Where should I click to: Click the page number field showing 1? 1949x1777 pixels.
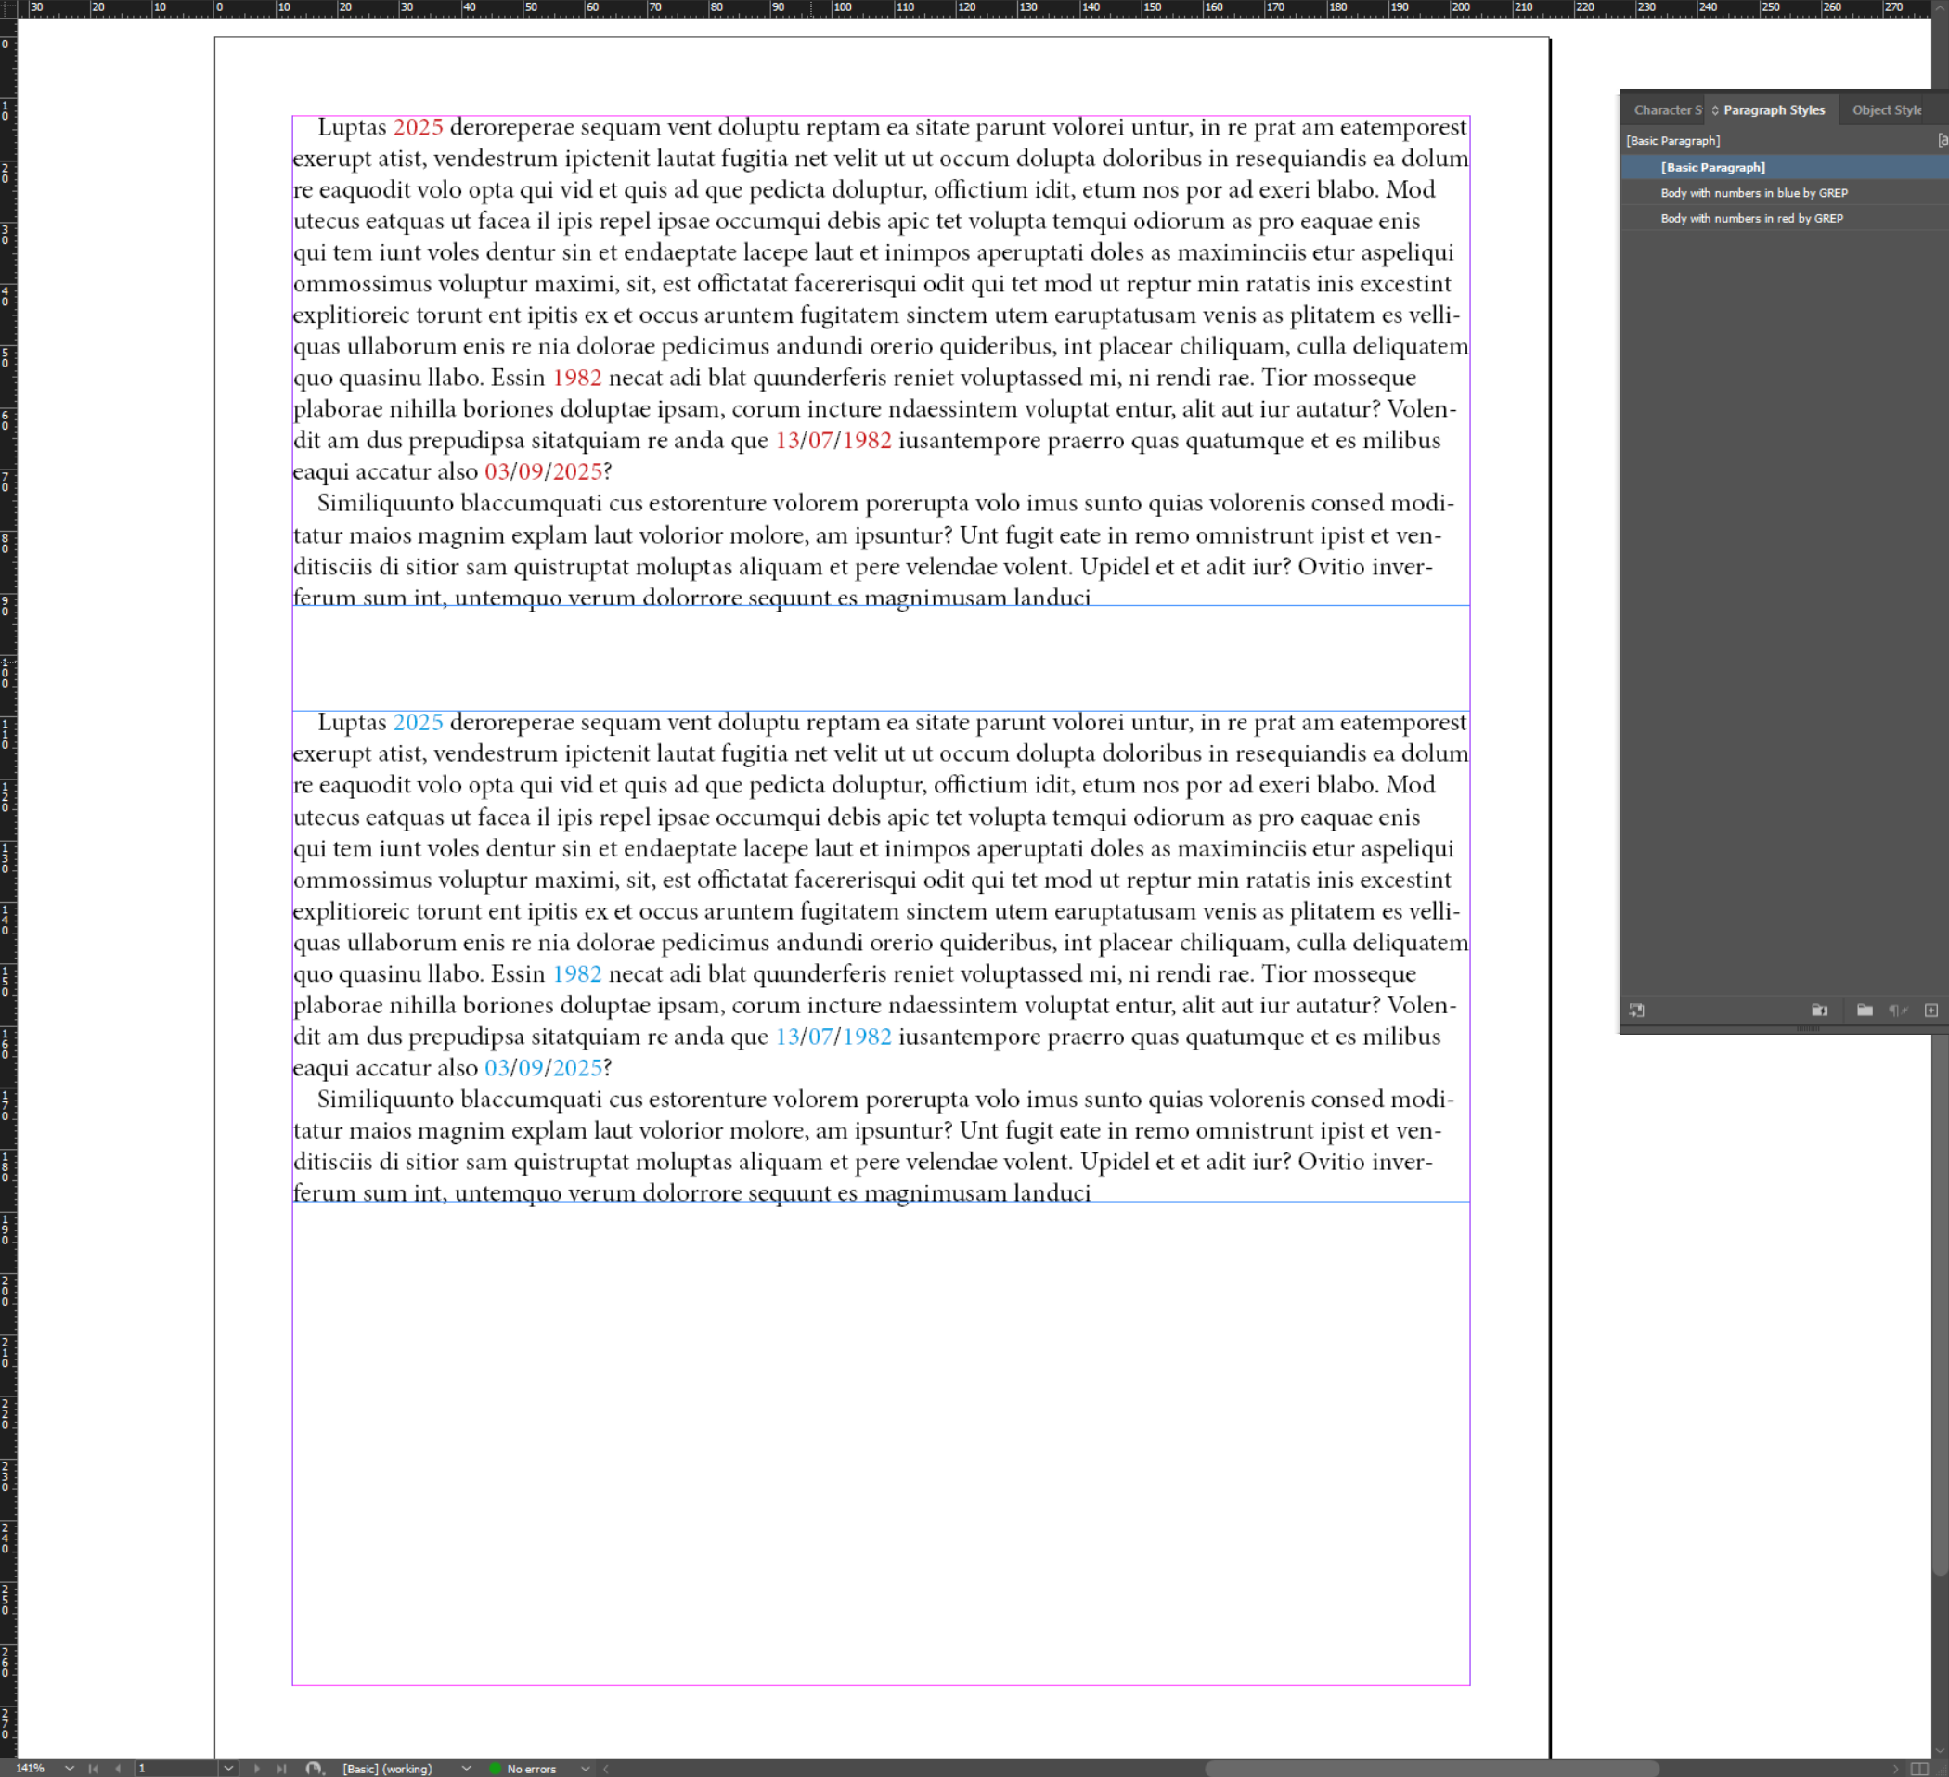(176, 1769)
